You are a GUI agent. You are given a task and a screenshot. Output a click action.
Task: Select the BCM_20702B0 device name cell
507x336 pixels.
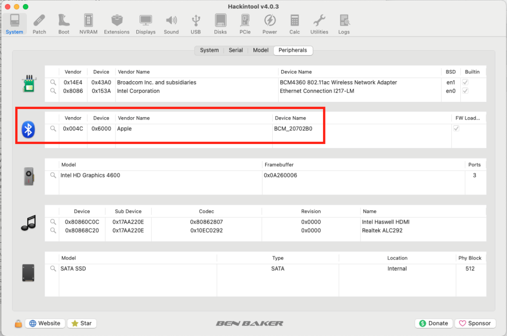293,129
